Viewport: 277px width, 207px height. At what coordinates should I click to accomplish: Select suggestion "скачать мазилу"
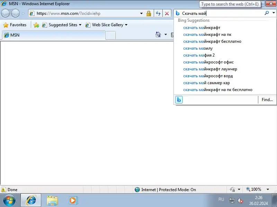[225, 48]
